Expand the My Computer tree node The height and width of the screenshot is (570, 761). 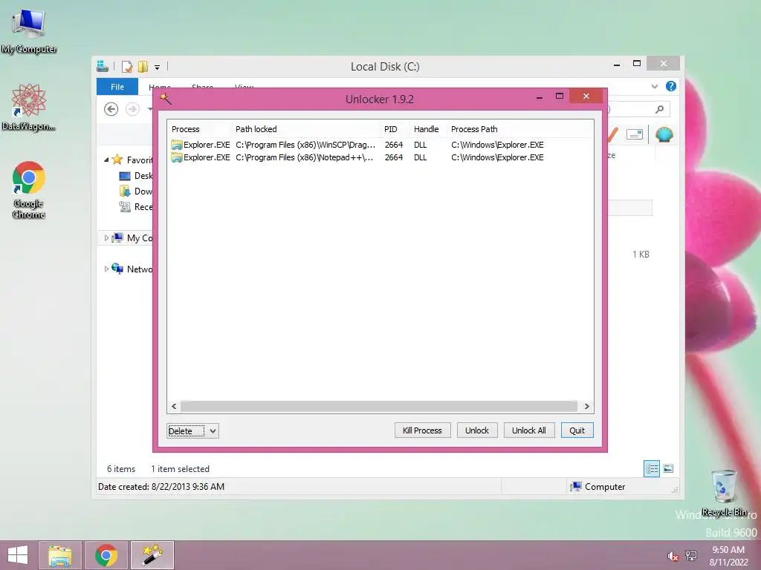106,238
